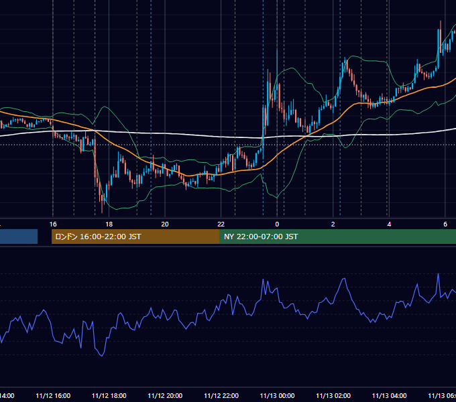This screenshot has height=402, width=456.
Task: Click hour label 6 on the upper time axis
Action: click(445, 224)
